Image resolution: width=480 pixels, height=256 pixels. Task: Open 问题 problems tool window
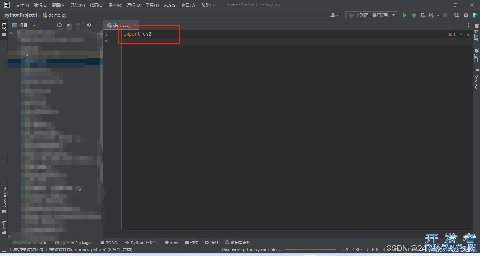[171, 243]
